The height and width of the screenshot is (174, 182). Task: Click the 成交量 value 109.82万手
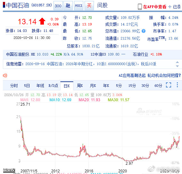pyautogui.click(x=130, y=18)
